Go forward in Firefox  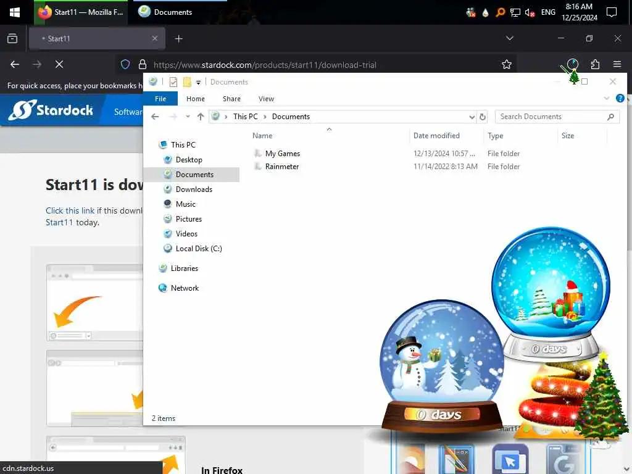(x=37, y=64)
